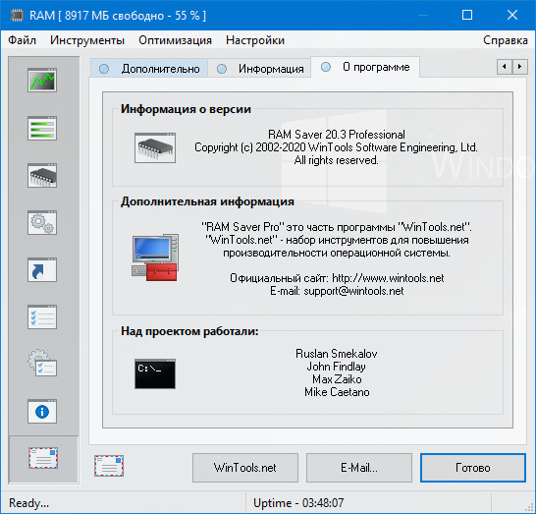Click the RAM chip icon in version info

[x=155, y=147]
